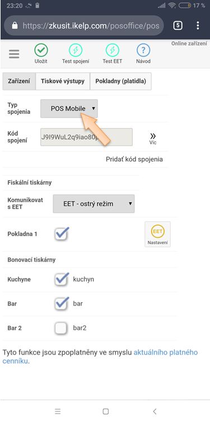Click the Pridať kód spojenia link
The image size is (210, 422).
[134, 159]
